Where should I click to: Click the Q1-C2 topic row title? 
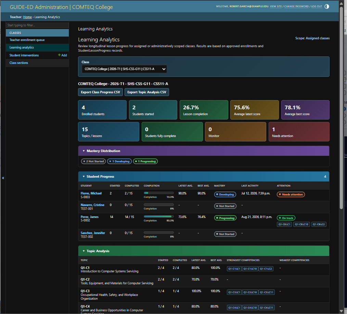coord(85,279)
